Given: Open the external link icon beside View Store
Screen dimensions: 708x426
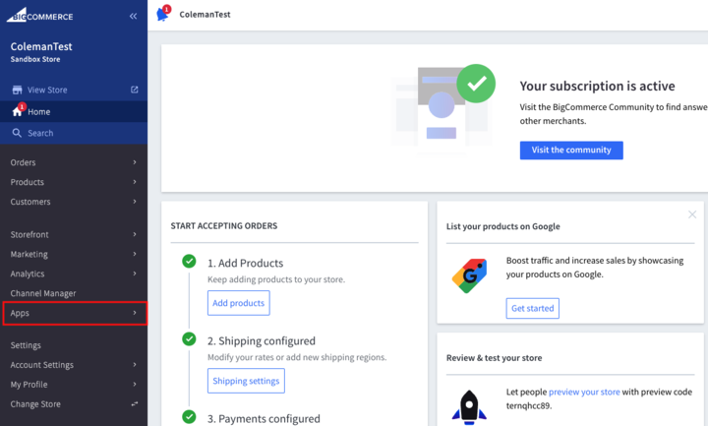Looking at the screenshot, I should [x=135, y=90].
